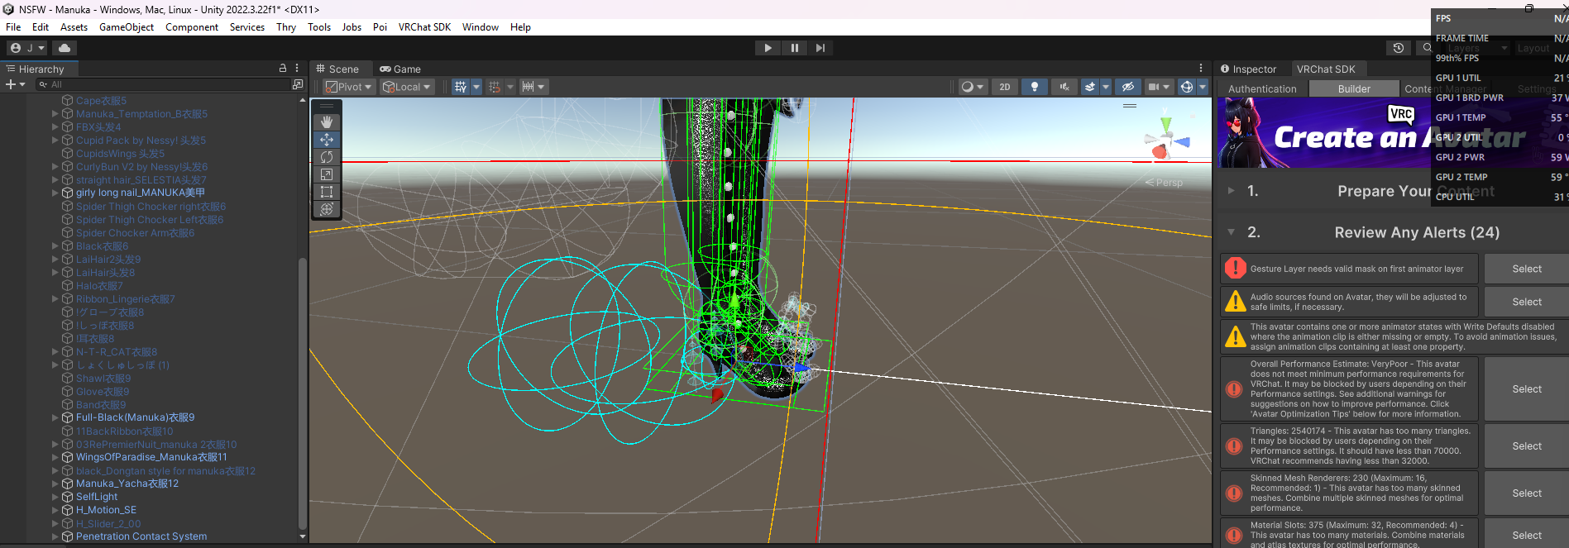Toggle 2D view mode
The image size is (1569, 548).
pos(1005,87)
